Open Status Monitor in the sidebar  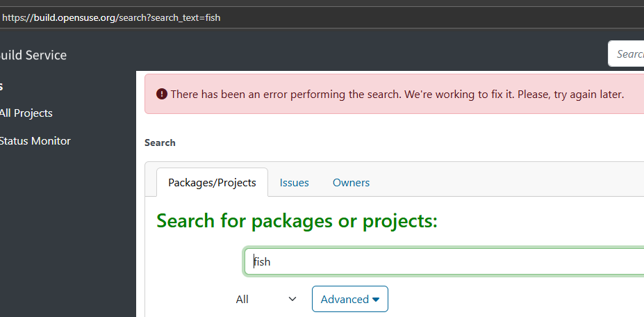coord(35,140)
